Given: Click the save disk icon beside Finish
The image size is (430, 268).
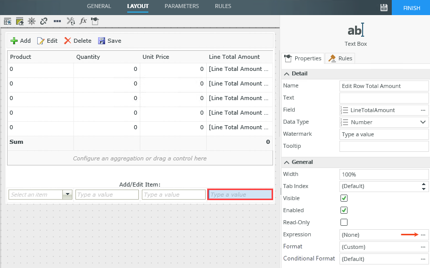Looking at the screenshot, I should pos(384,8).
